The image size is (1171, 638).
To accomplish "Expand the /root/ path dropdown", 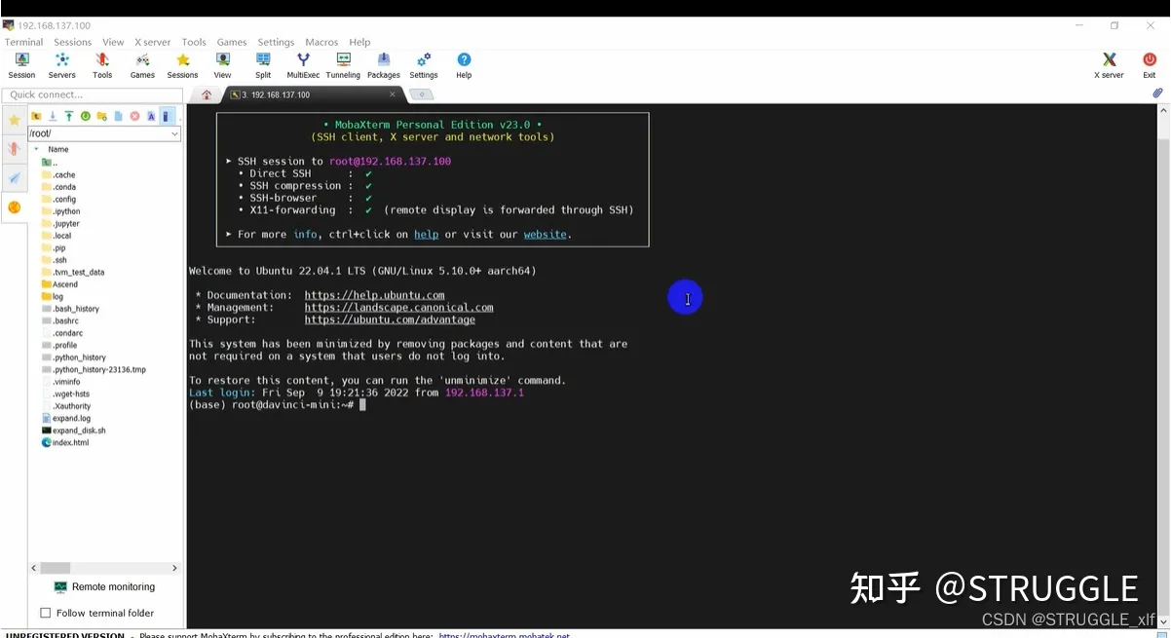I will coord(175,133).
